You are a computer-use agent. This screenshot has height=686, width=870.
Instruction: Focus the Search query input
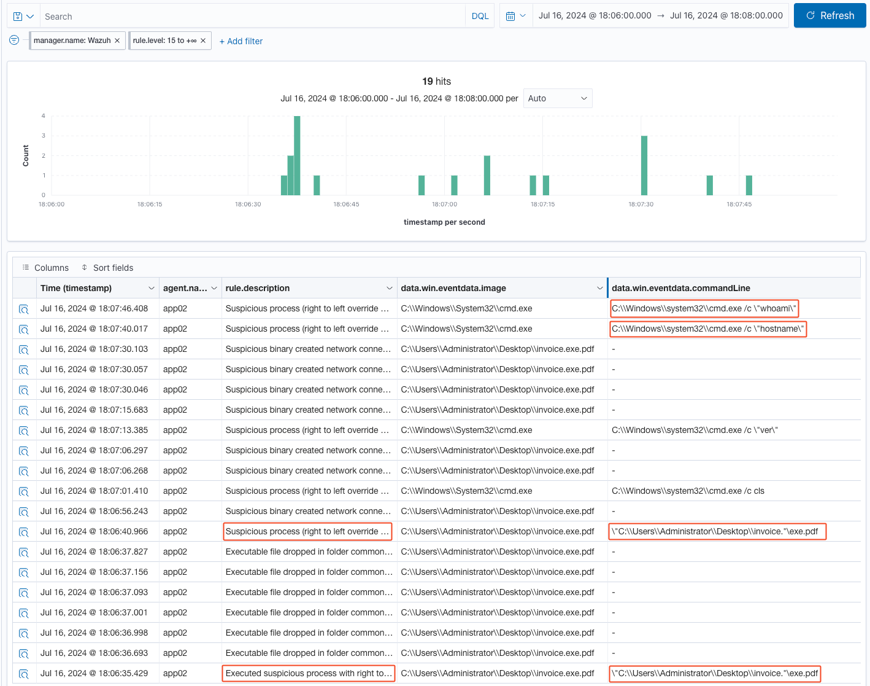tap(253, 17)
